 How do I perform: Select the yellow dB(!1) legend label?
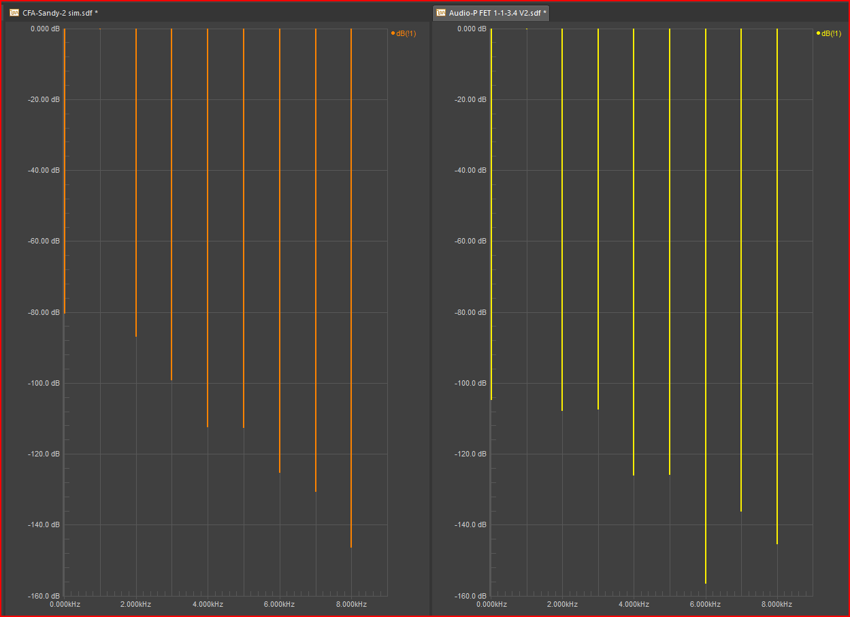tap(832, 33)
